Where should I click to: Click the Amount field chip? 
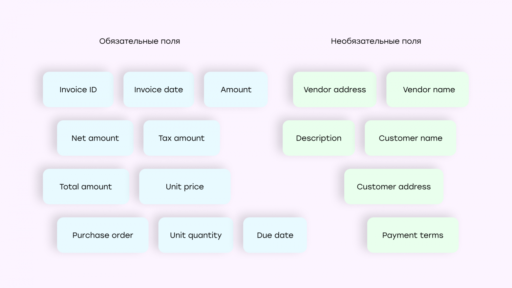(236, 90)
